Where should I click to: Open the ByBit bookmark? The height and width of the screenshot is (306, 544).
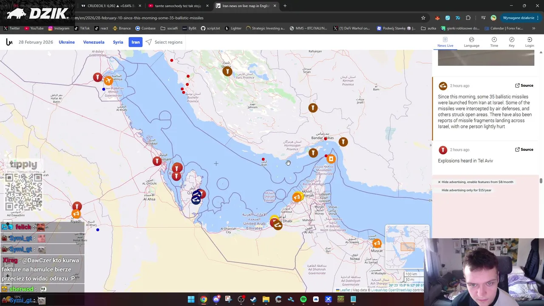coord(190,28)
